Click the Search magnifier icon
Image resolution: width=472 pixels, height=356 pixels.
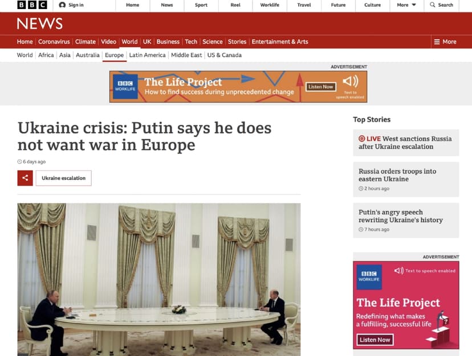(432, 5)
